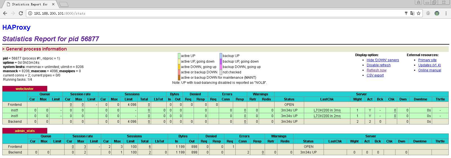Viewport: 451px width, 158px height.
Task: Click the 'Running tasks: 1/4' line
Action: pos(17,80)
